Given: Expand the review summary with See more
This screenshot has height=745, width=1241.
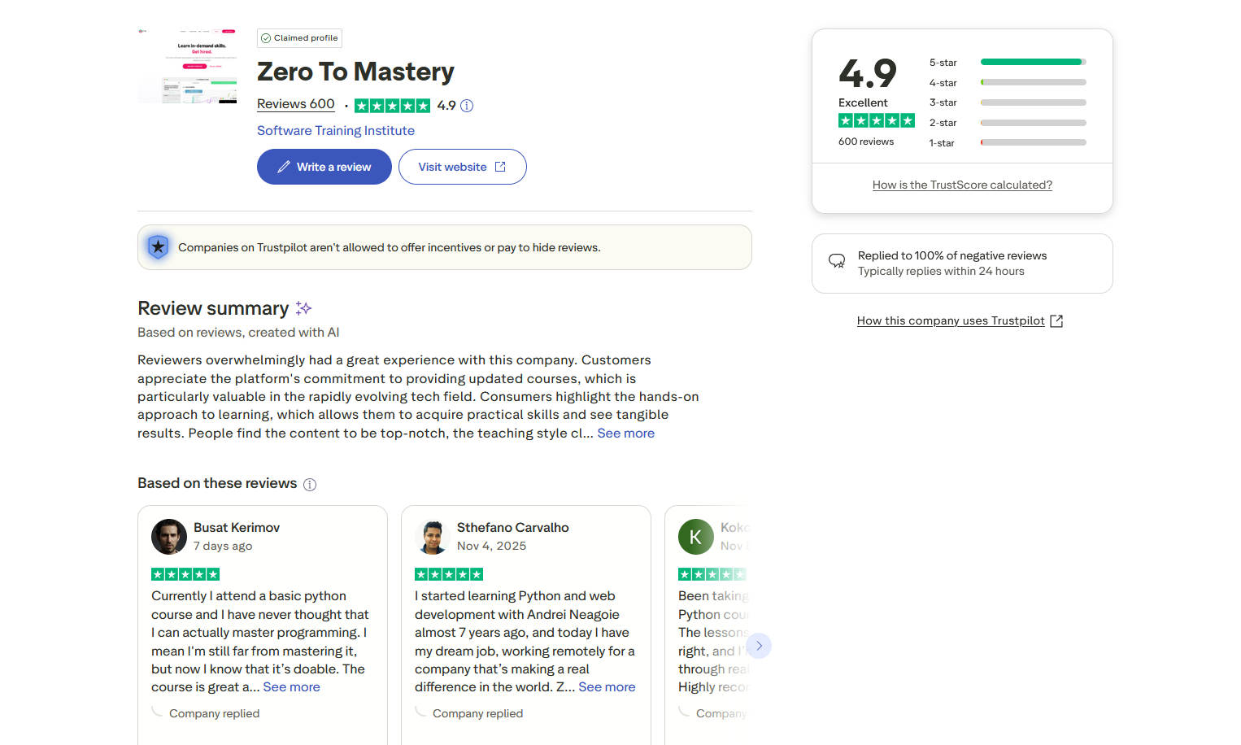Looking at the screenshot, I should coord(626,433).
